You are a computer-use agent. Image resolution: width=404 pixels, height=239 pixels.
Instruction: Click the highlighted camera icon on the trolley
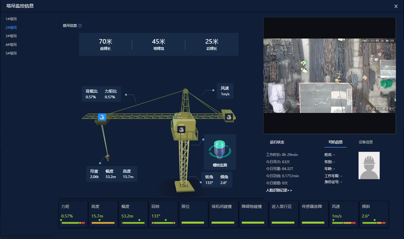coord(102,117)
